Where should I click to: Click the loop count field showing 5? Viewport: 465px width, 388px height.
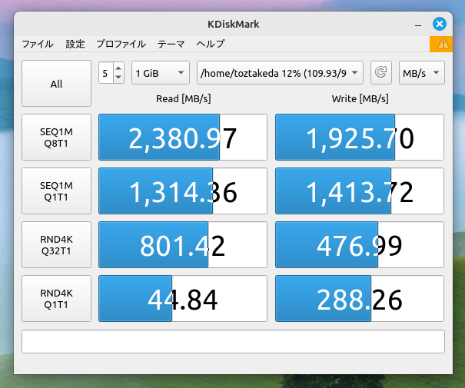[106, 73]
